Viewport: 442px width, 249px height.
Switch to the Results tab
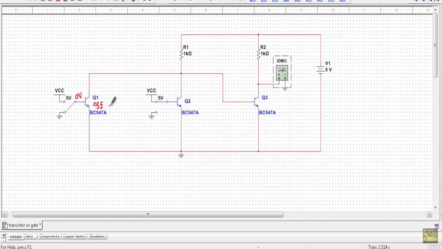coord(16,237)
